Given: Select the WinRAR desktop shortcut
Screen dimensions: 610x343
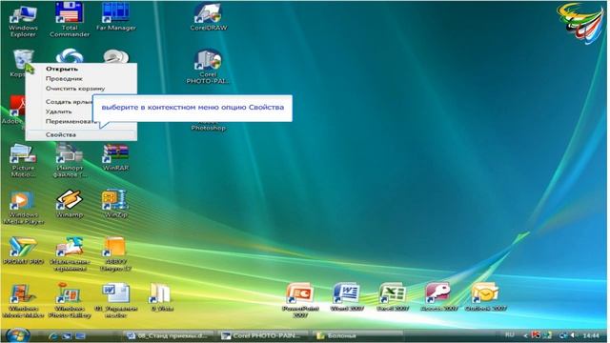Looking at the screenshot, I should coord(115,157).
